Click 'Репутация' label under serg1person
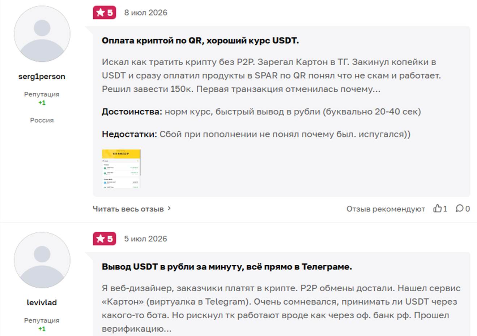 click(x=42, y=94)
